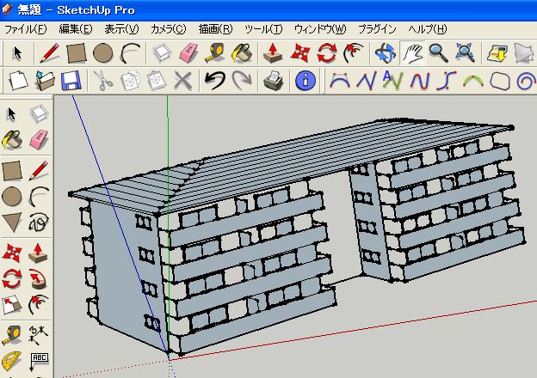
Task: Pick the Line pencil in left toolbar
Action: (38, 171)
